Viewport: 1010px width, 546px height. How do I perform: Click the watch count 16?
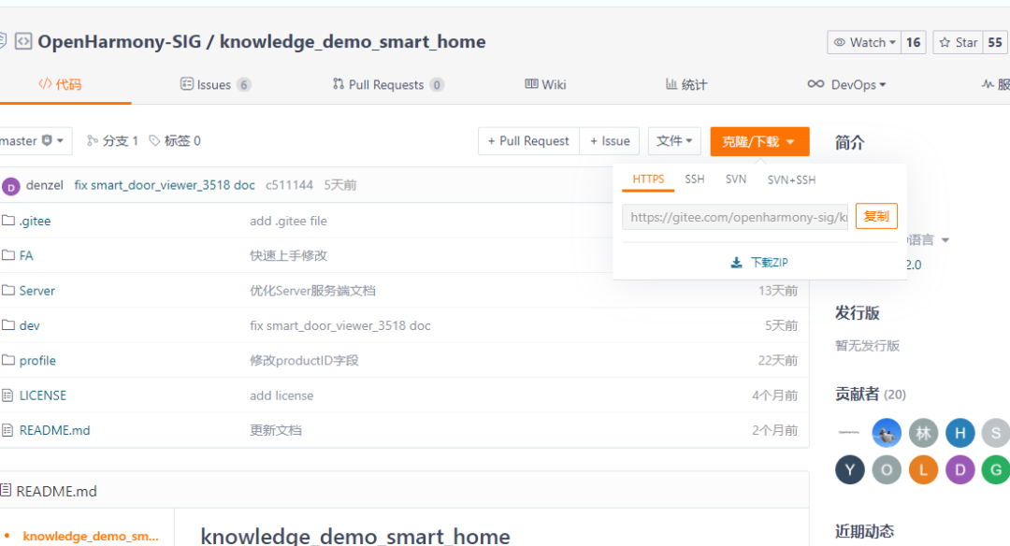click(914, 42)
